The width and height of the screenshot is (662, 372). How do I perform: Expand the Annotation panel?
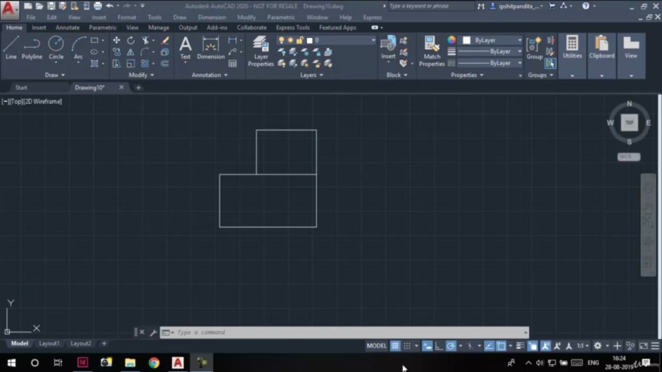click(209, 75)
